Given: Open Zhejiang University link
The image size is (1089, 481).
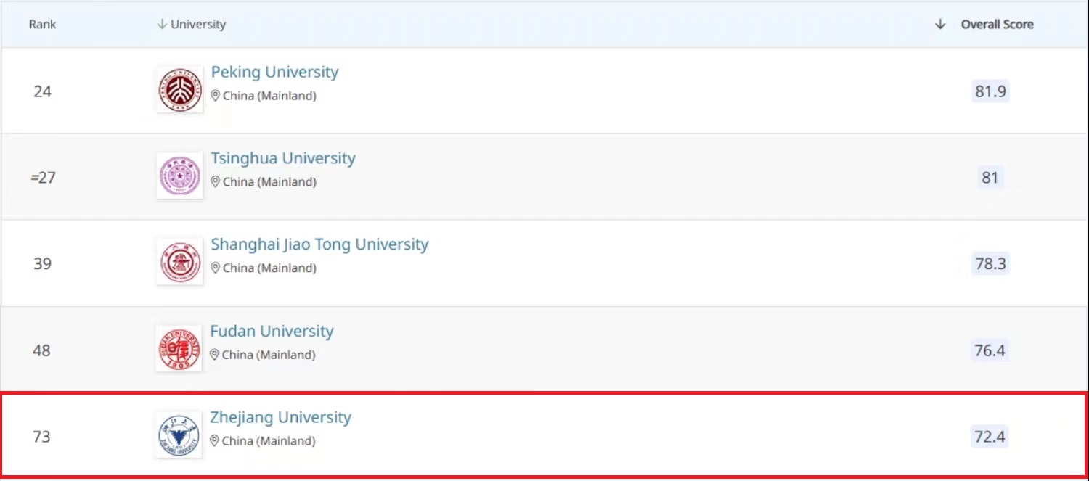Looking at the screenshot, I should pos(280,418).
